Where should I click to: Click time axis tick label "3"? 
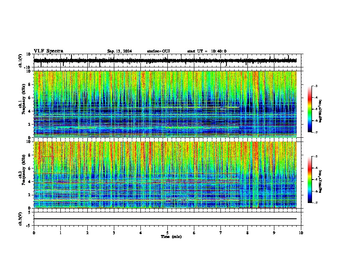[x=114, y=233]
